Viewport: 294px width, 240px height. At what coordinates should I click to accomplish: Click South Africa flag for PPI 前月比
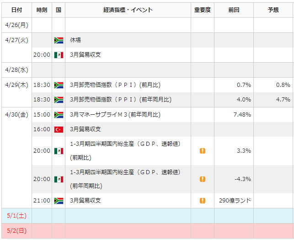coord(59,85)
